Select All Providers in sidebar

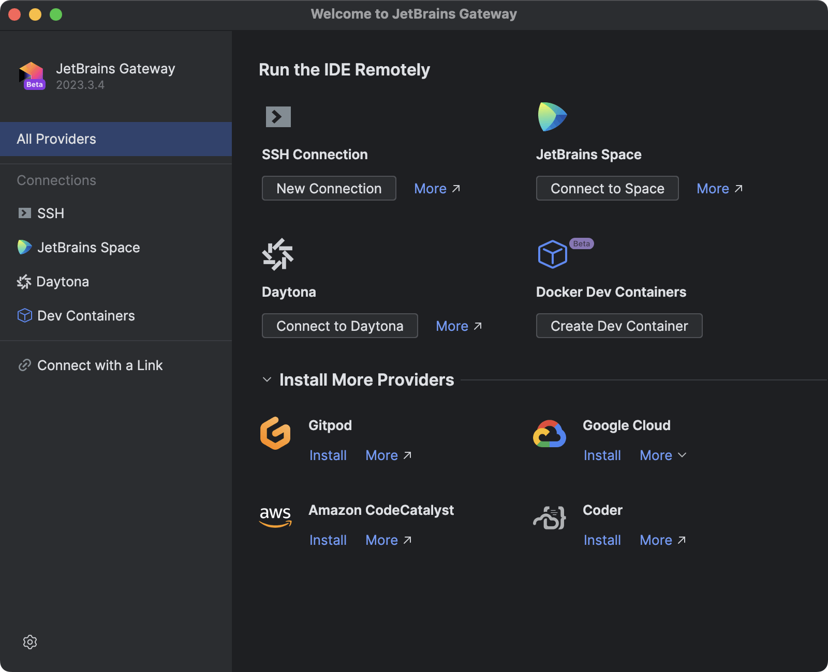[x=116, y=139]
